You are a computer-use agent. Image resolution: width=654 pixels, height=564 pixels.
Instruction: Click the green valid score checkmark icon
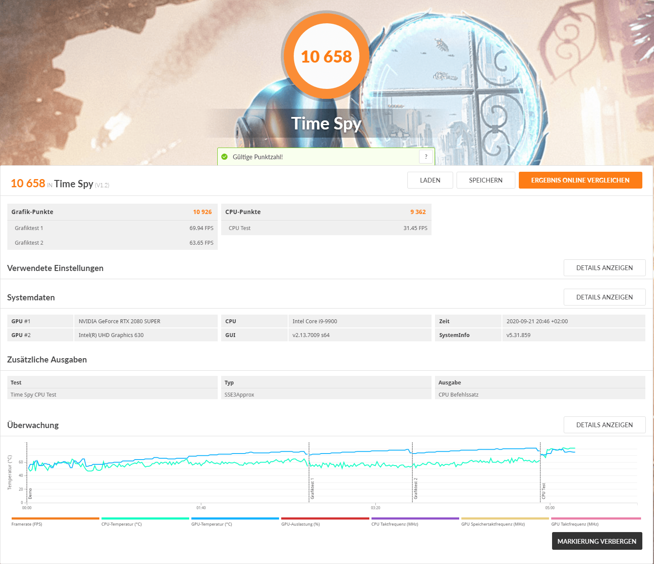[224, 157]
